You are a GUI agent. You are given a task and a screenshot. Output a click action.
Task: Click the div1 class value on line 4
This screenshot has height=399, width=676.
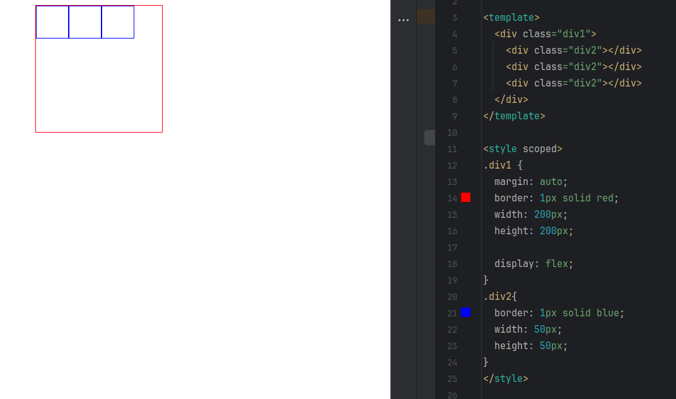click(x=576, y=34)
